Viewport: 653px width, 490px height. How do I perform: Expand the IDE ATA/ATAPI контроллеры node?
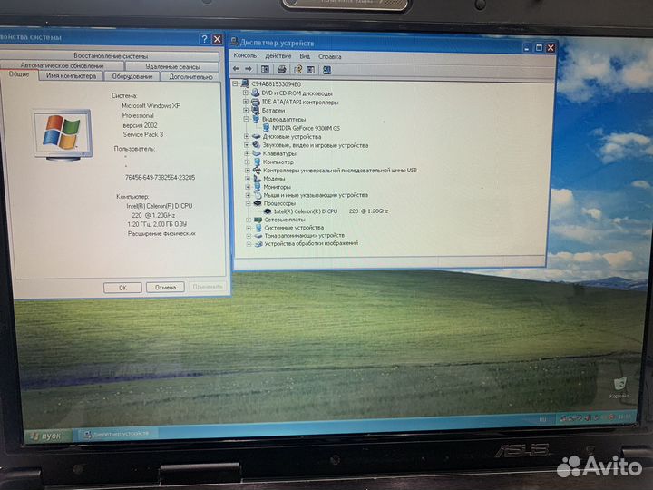(246, 102)
